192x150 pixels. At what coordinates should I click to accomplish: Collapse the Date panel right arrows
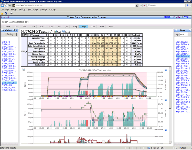[190, 30]
